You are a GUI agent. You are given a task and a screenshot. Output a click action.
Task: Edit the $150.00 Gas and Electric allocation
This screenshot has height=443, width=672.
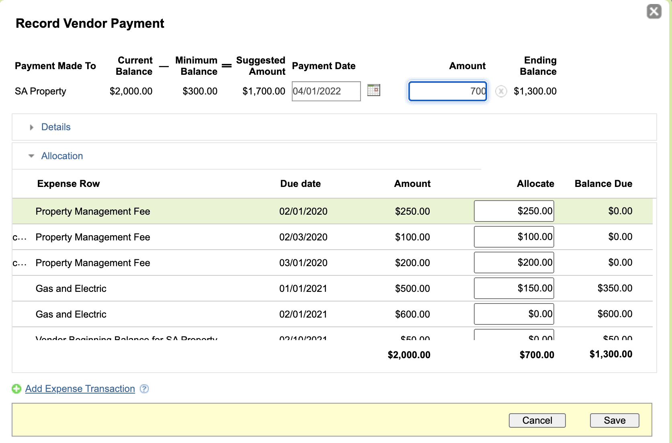pos(514,288)
